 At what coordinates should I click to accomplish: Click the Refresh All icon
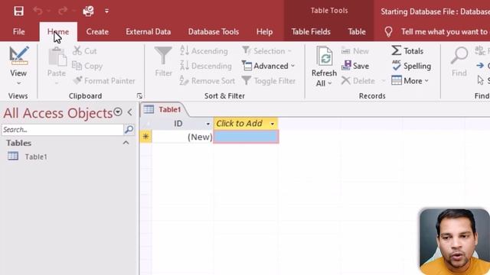[x=325, y=56]
